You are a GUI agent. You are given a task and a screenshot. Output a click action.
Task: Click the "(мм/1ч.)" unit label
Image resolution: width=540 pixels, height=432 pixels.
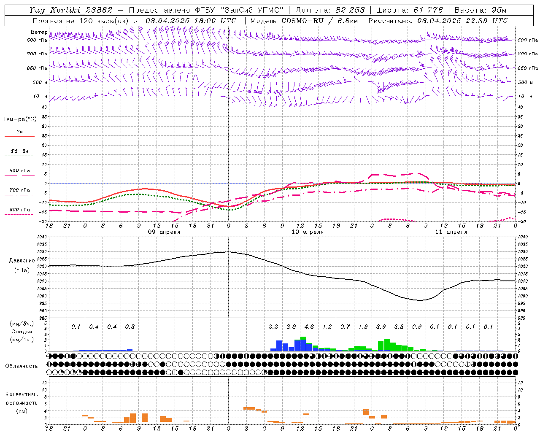click(x=22, y=340)
